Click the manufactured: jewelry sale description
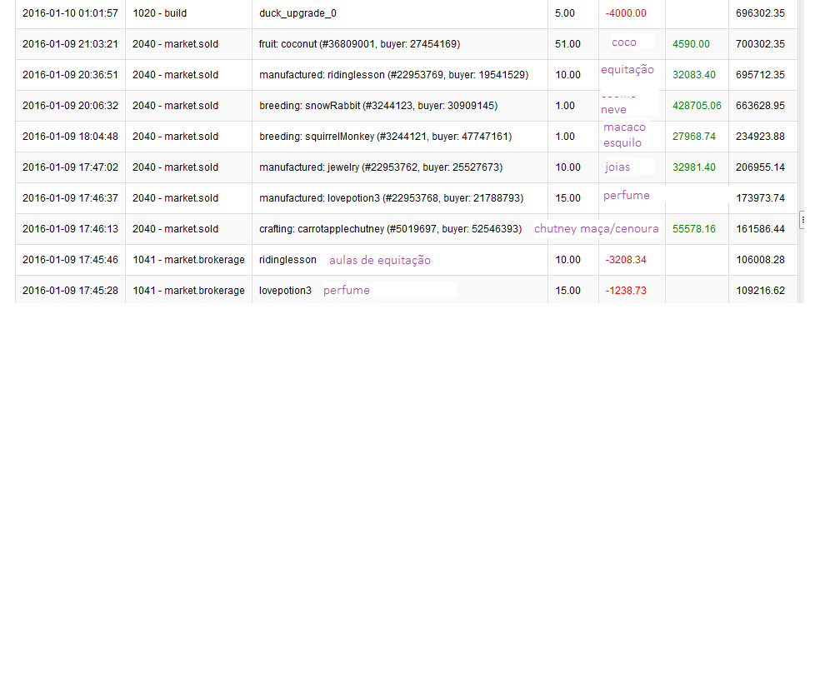This screenshot has width=825, height=683. coord(380,167)
